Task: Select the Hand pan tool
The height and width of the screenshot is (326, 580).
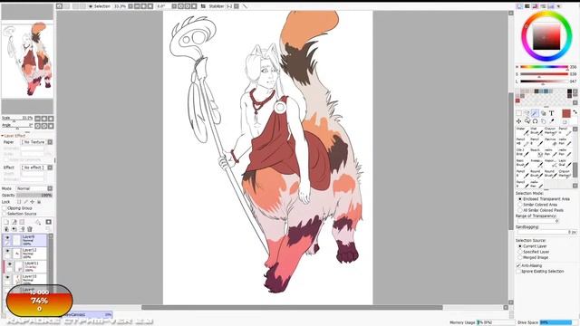Action: pyautogui.click(x=544, y=121)
